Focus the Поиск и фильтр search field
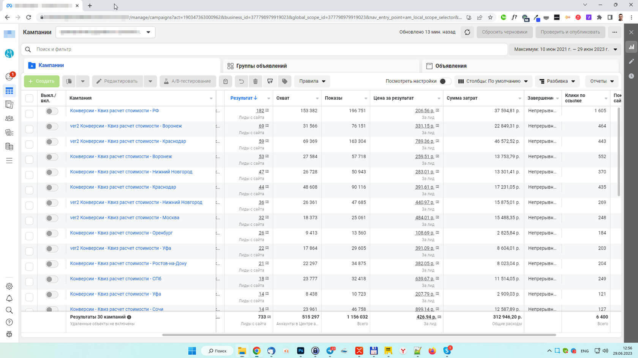Viewport: 638px width, 358px height. point(264,49)
